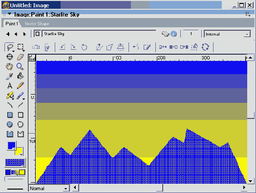The width and height of the screenshot is (256, 193).
Task: Click the Flip Horizontal icon
Action: (36, 47)
